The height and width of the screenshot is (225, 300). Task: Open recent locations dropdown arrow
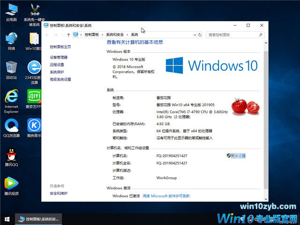(x=62, y=35)
